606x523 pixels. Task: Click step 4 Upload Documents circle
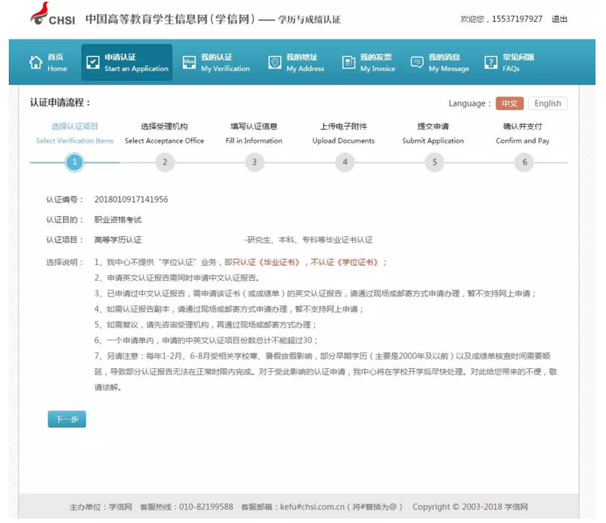345,162
